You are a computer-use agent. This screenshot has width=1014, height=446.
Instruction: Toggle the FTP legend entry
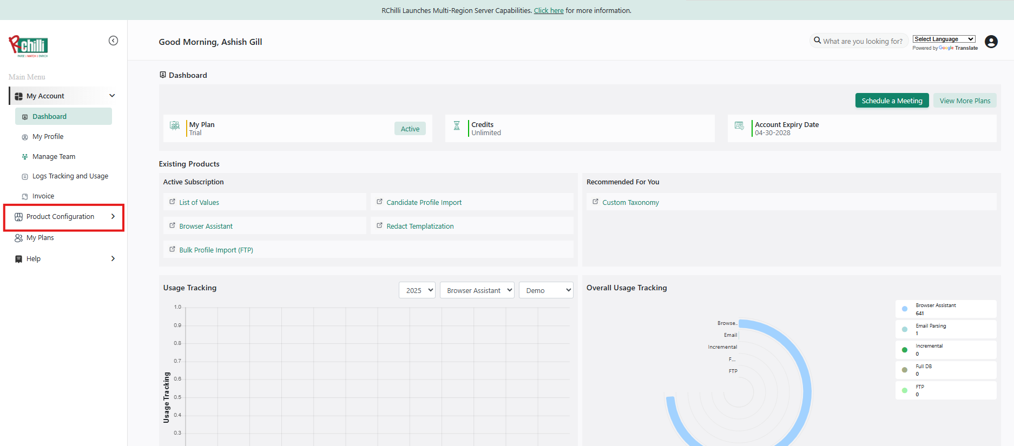(920, 390)
